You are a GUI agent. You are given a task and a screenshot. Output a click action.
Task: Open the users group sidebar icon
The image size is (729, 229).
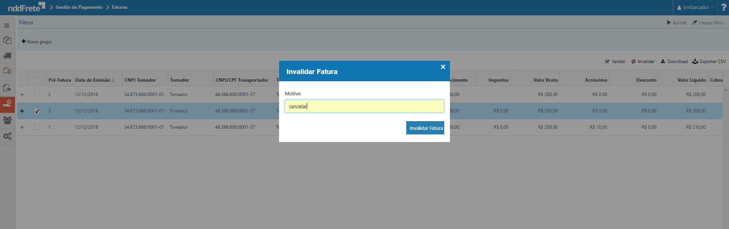click(x=7, y=120)
